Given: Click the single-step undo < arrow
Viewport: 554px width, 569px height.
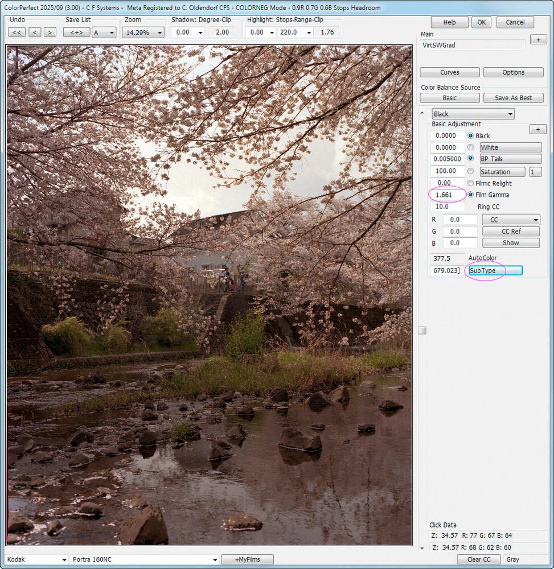Looking at the screenshot, I should point(33,32).
